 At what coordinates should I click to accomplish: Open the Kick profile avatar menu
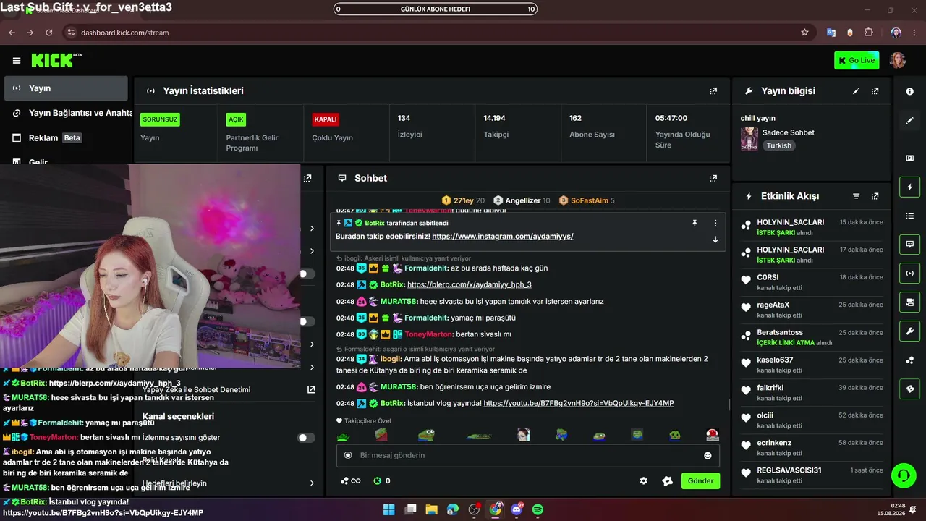pos(898,60)
